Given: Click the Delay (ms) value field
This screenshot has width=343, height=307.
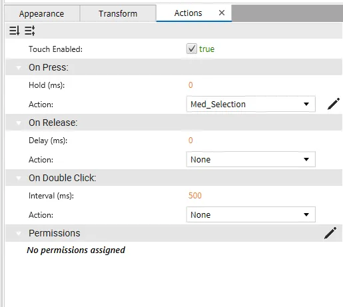Looking at the screenshot, I should point(190,141).
